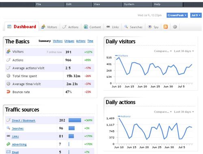Click the Visitors tab people icon
Screen dimensions: 203x154
[43, 27]
